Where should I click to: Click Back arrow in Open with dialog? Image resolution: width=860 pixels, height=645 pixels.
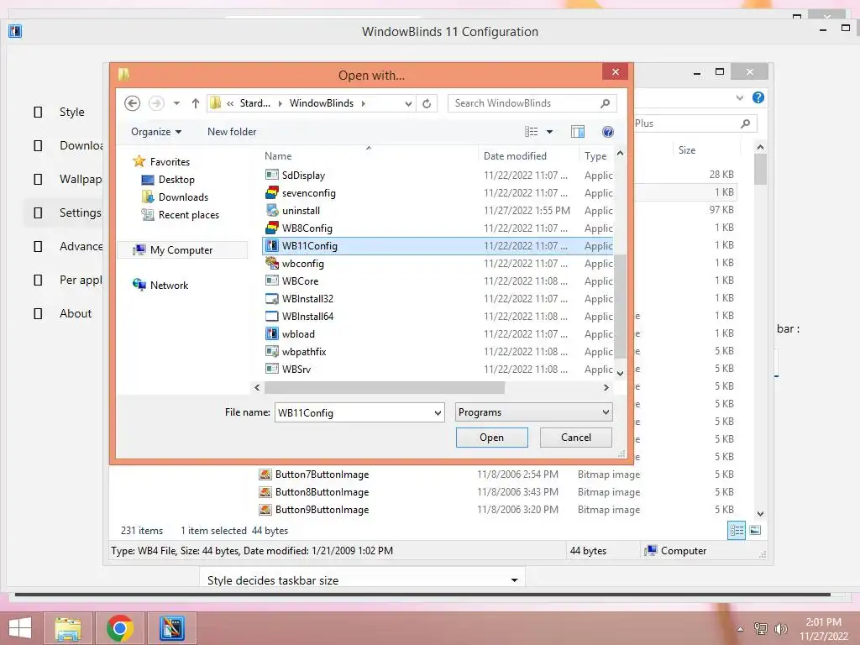132,103
